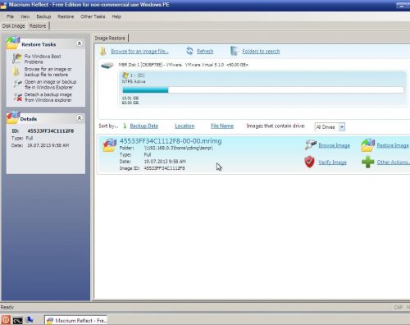Screen dimensions: 410x325
Task: Open command prompt icon in taskbar
Action: pos(17,320)
